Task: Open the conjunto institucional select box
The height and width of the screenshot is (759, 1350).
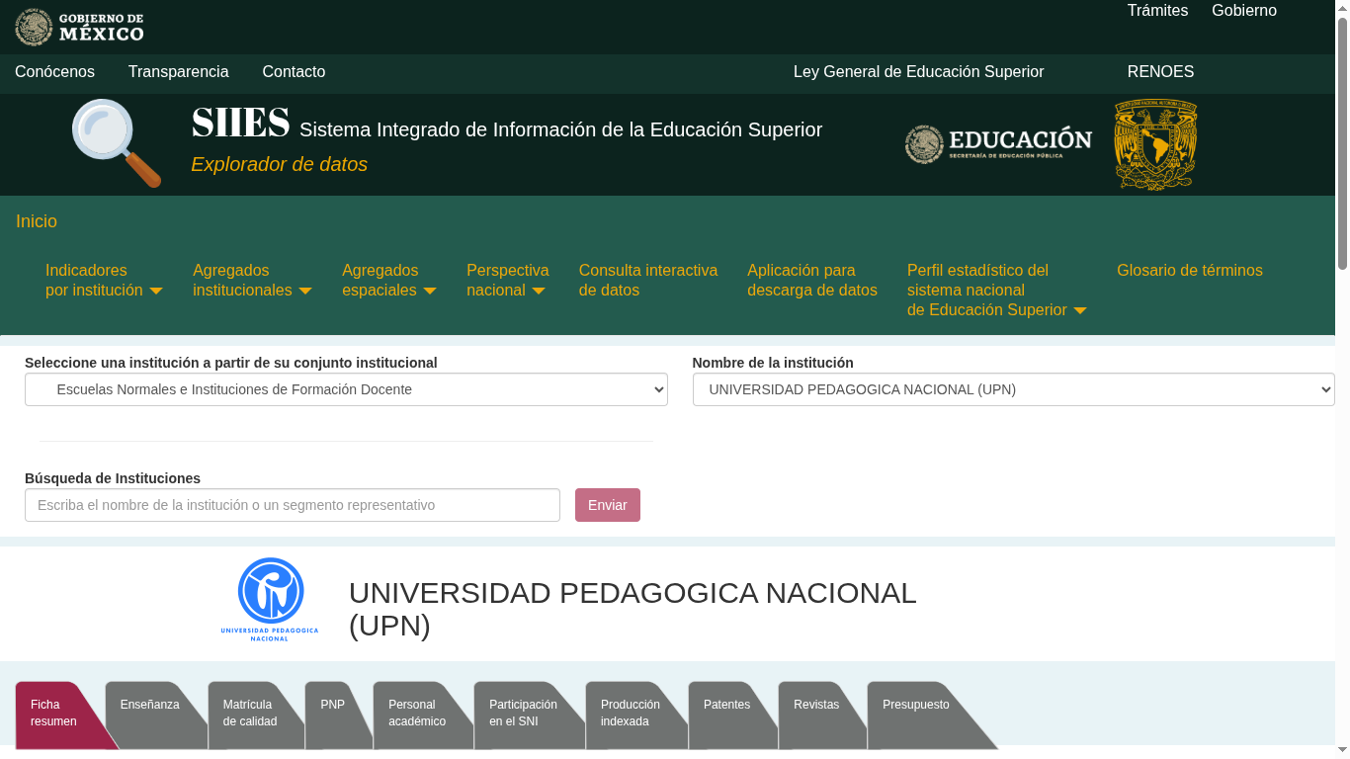Action: [346, 389]
